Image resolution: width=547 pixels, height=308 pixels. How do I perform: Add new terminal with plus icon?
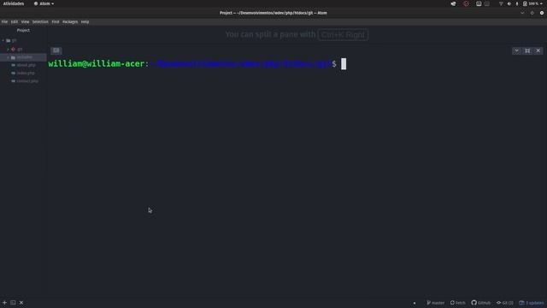tap(4, 303)
